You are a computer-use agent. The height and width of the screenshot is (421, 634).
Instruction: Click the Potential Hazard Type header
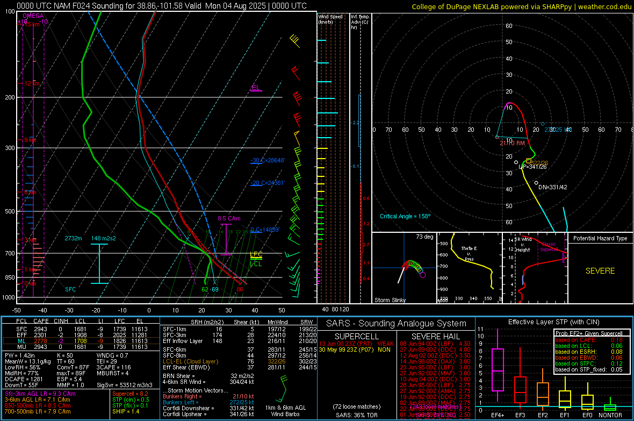(600, 238)
